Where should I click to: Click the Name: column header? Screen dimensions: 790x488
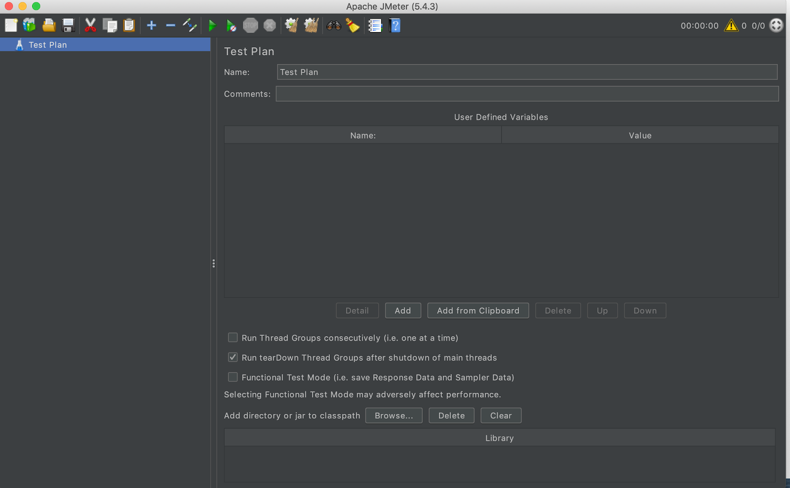pos(363,135)
